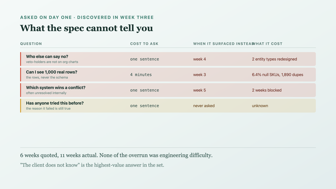Click the "WHAT IT COST" column header
This screenshot has width=336, height=189.
coord(267,44)
